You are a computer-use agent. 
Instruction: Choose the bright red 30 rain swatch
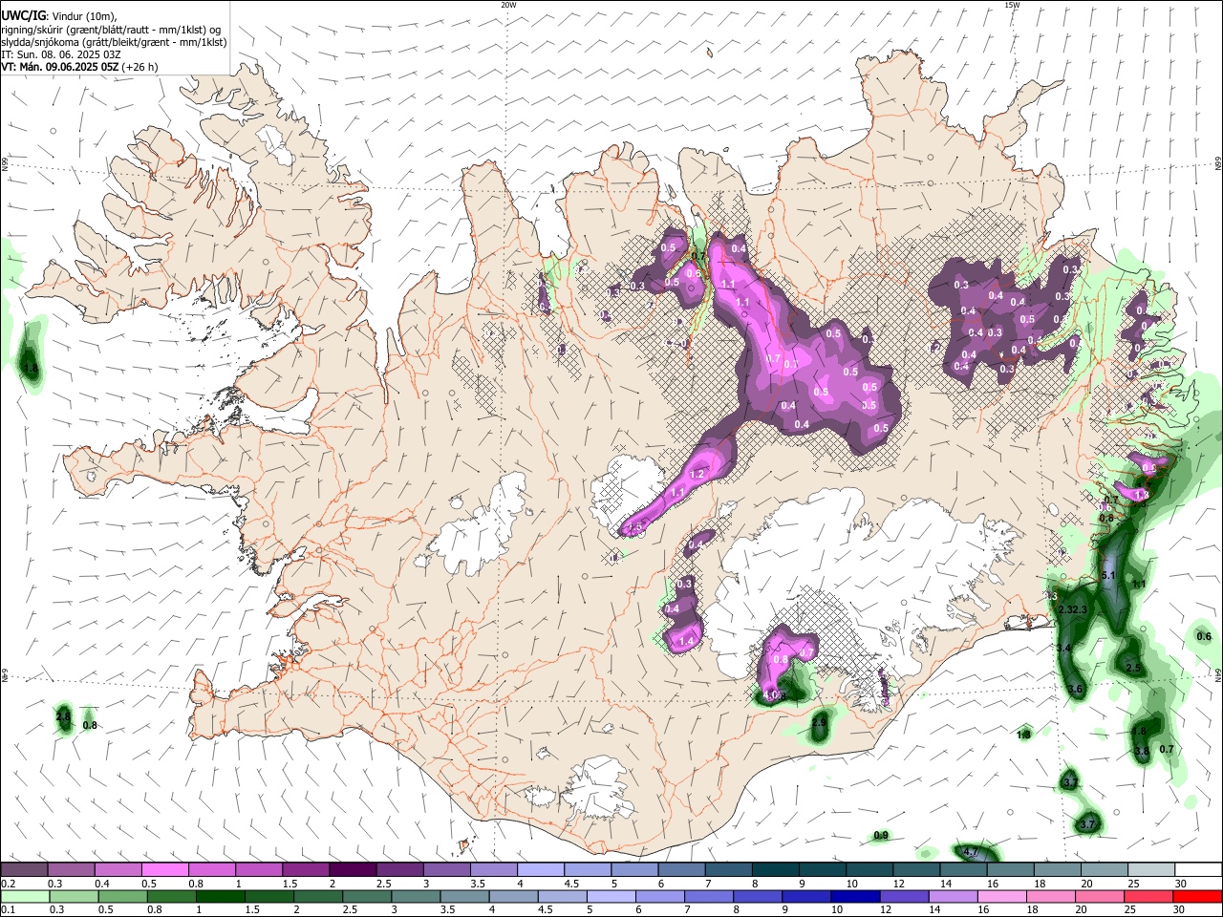pos(1197,896)
